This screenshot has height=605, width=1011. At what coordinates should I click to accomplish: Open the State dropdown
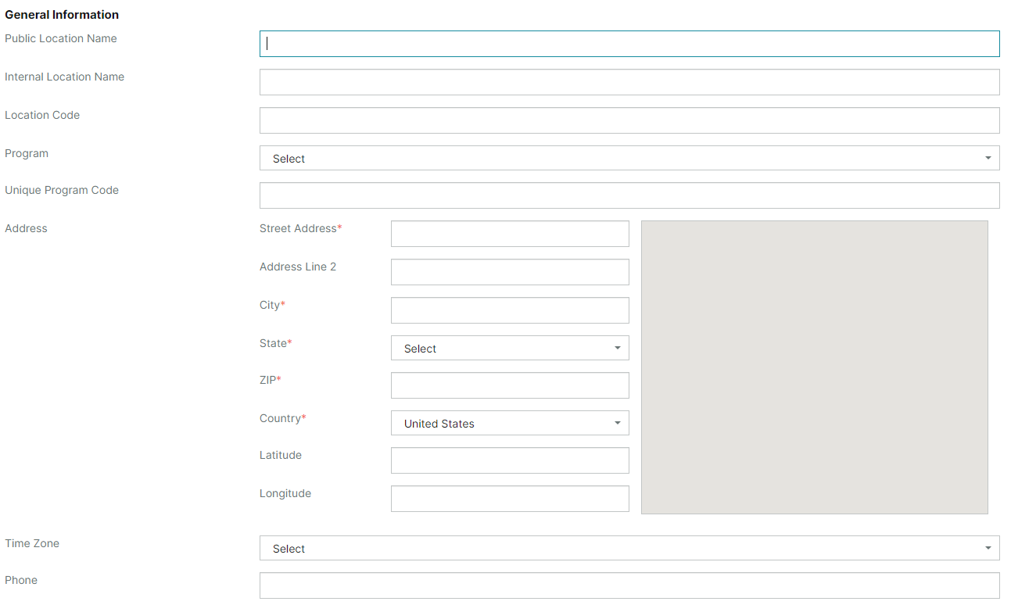(510, 348)
